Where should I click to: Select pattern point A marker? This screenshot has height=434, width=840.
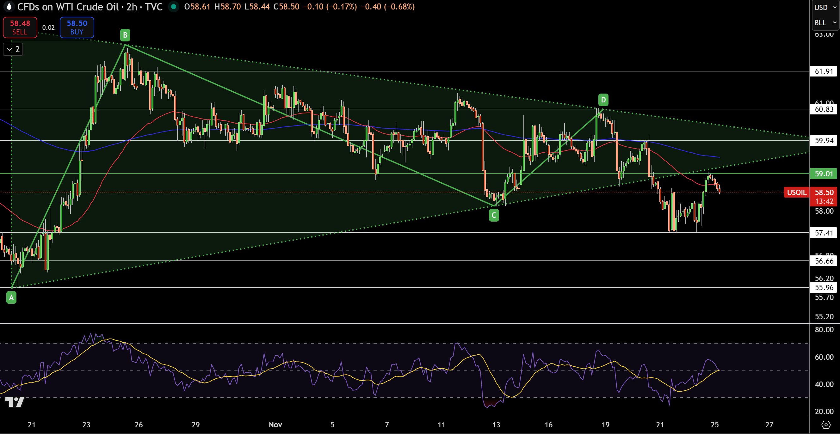click(x=11, y=297)
